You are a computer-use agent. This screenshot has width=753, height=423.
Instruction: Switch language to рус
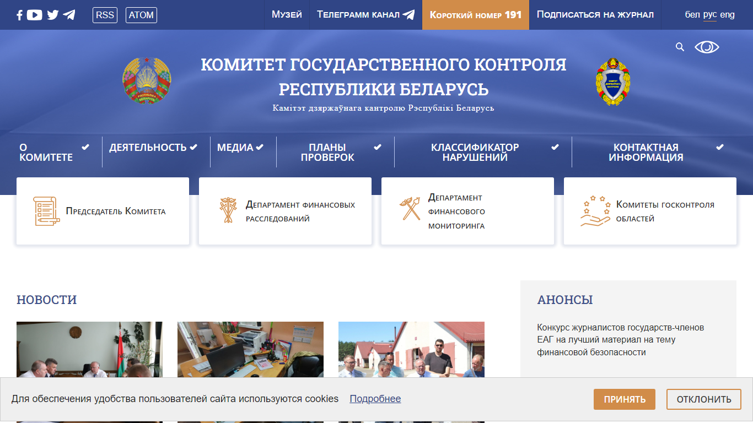pyautogui.click(x=710, y=15)
